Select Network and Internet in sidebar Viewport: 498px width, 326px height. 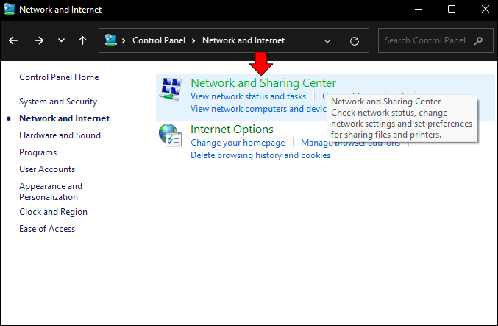pyautogui.click(x=65, y=118)
